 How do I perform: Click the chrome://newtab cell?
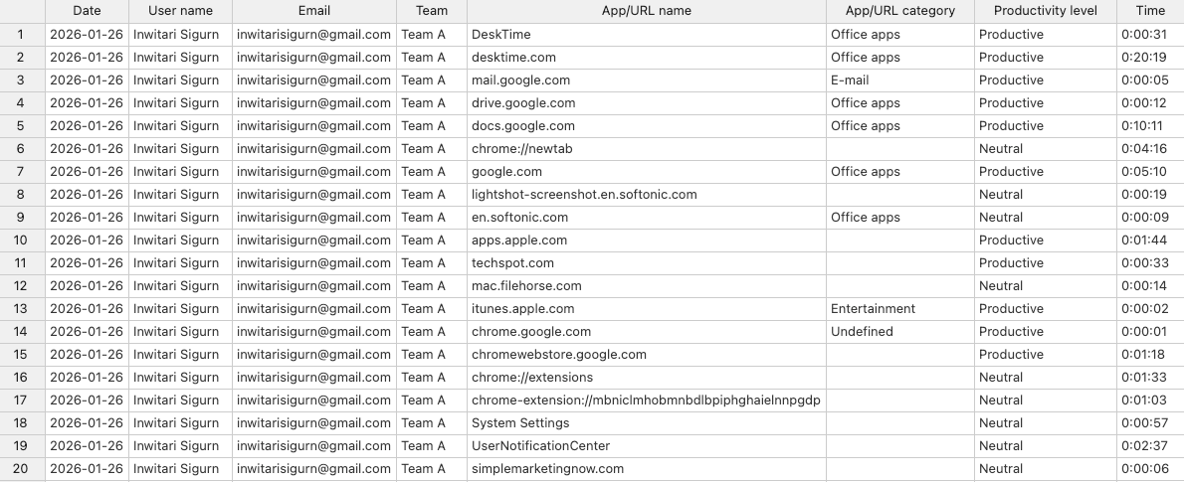[647, 149]
